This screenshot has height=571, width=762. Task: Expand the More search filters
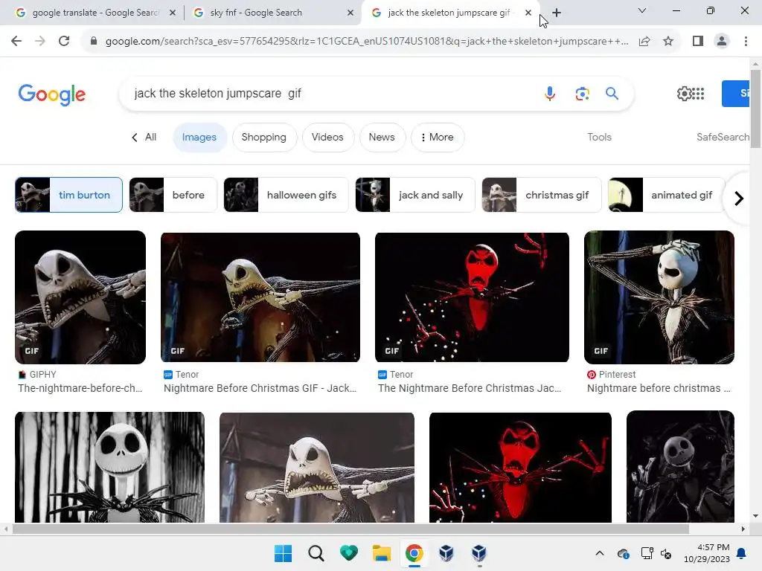[x=438, y=138]
